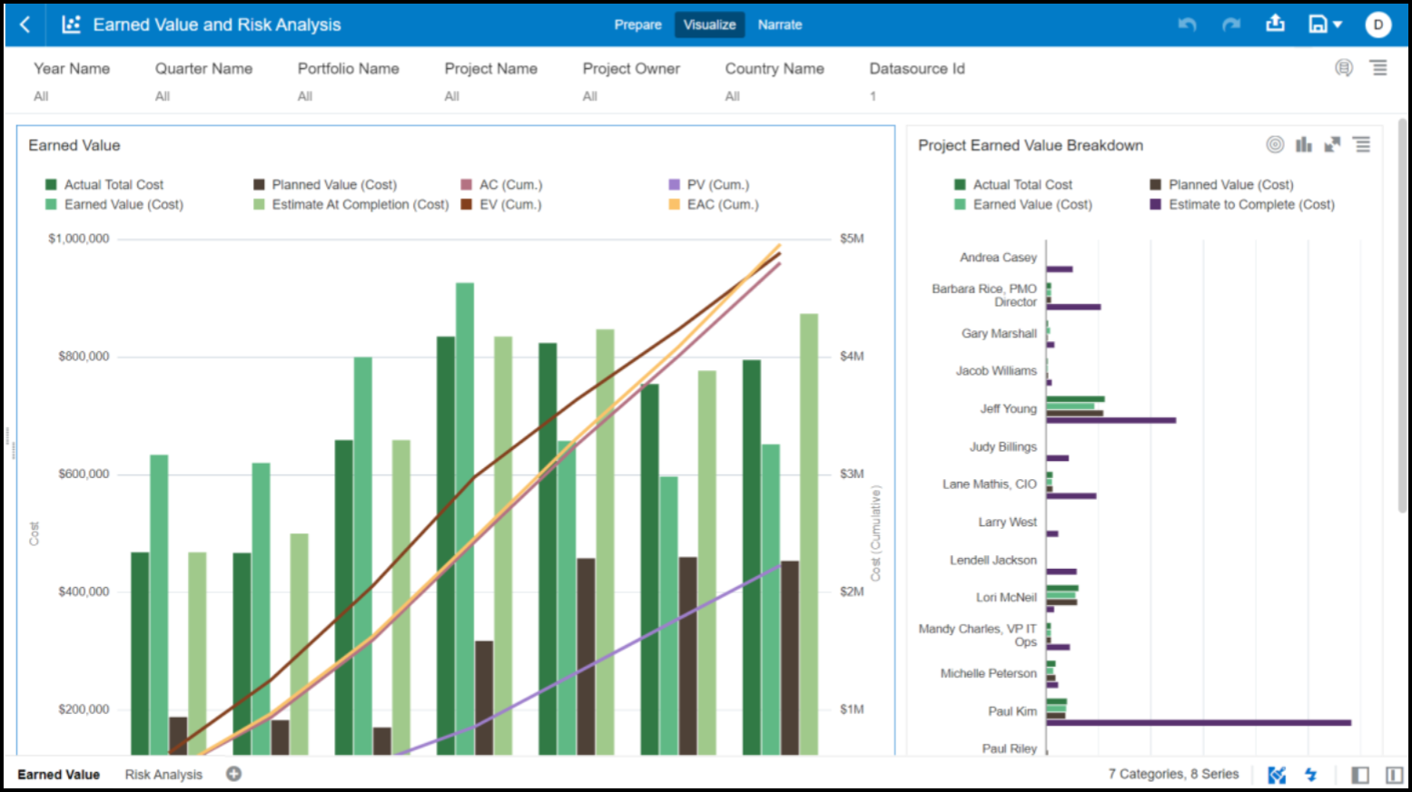Open the Quarter Name filter
Viewport: 1412px width, 792px height.
tap(203, 81)
